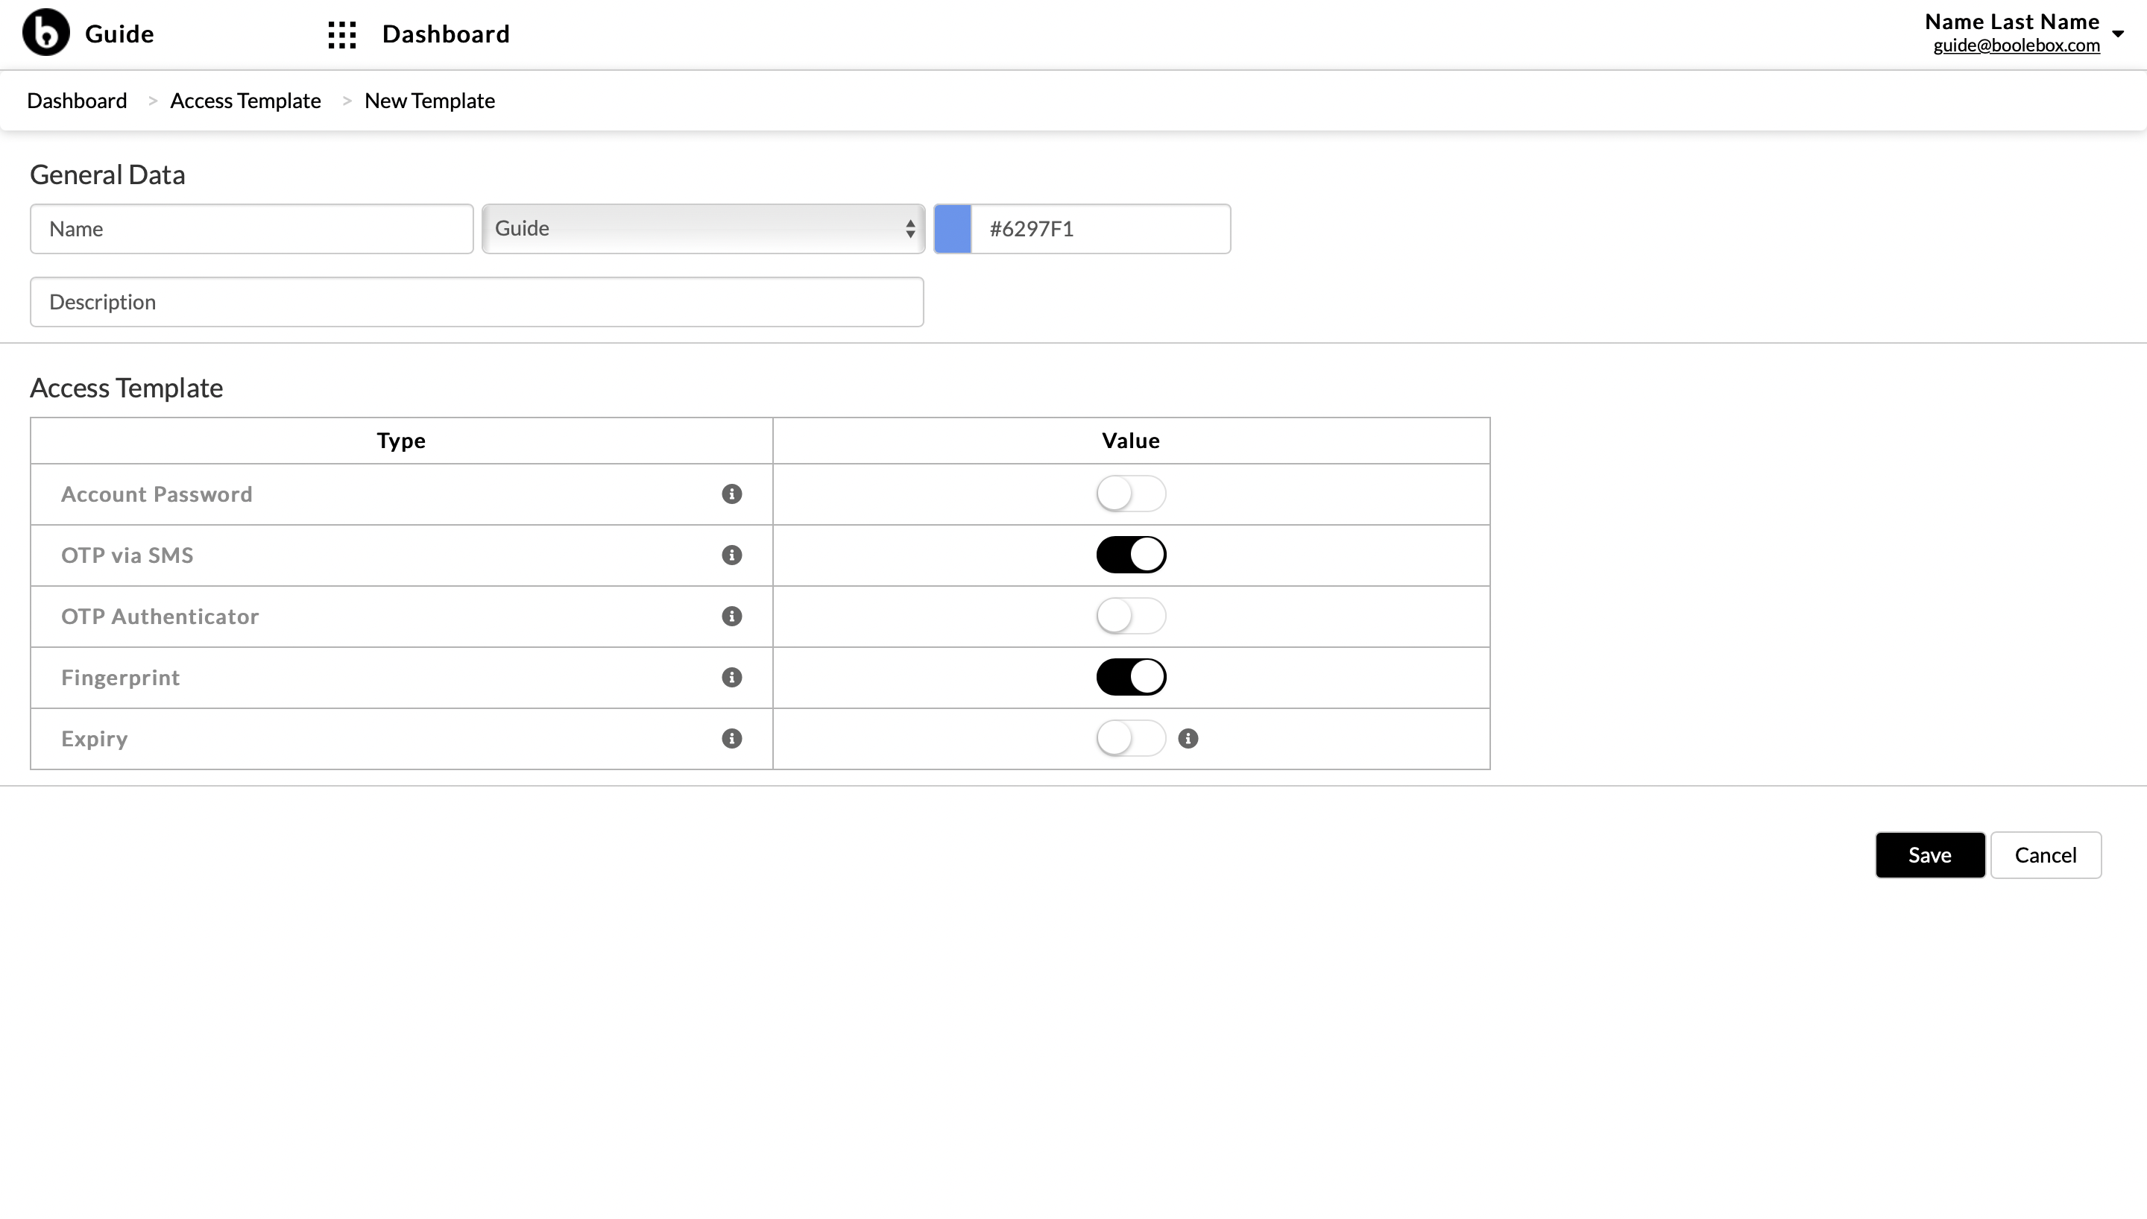Expand the user account menu arrow
Viewport: 2147px width, 1219px height.
tap(2119, 34)
